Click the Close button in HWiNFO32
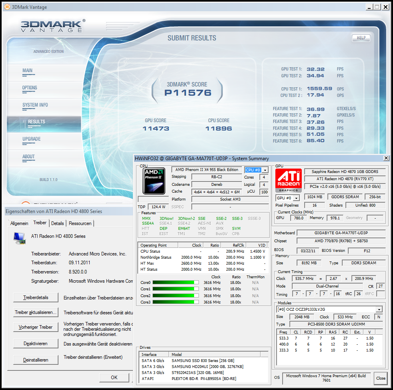The height and width of the screenshot is (390, 393). [381, 378]
